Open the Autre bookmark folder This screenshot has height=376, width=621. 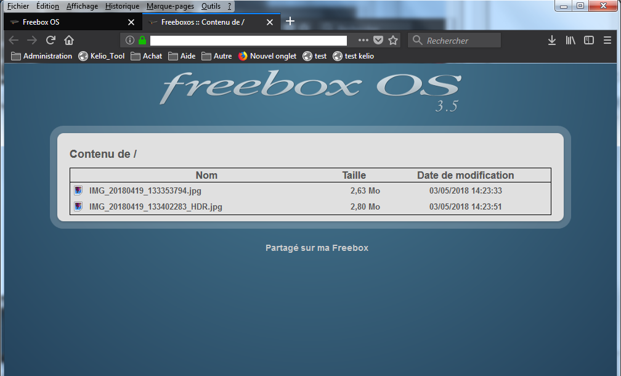tap(216, 56)
